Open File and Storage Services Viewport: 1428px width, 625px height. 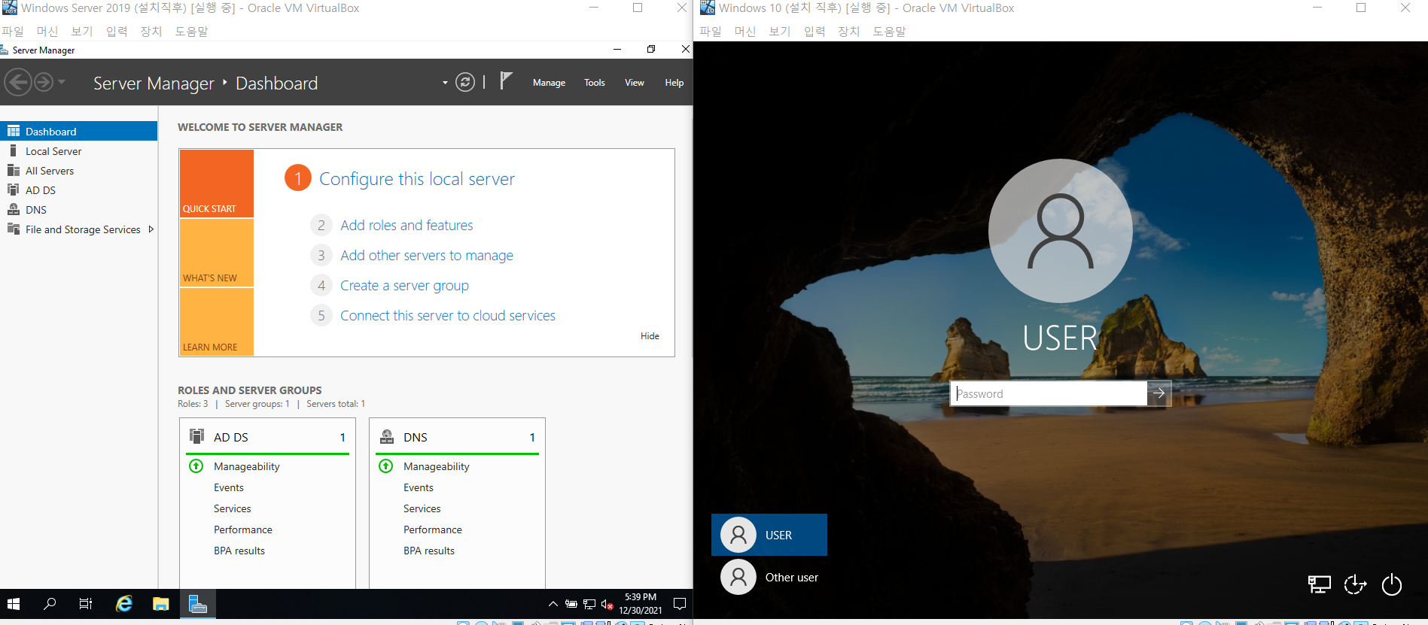[x=83, y=229]
